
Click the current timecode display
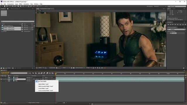(x=5, y=73)
